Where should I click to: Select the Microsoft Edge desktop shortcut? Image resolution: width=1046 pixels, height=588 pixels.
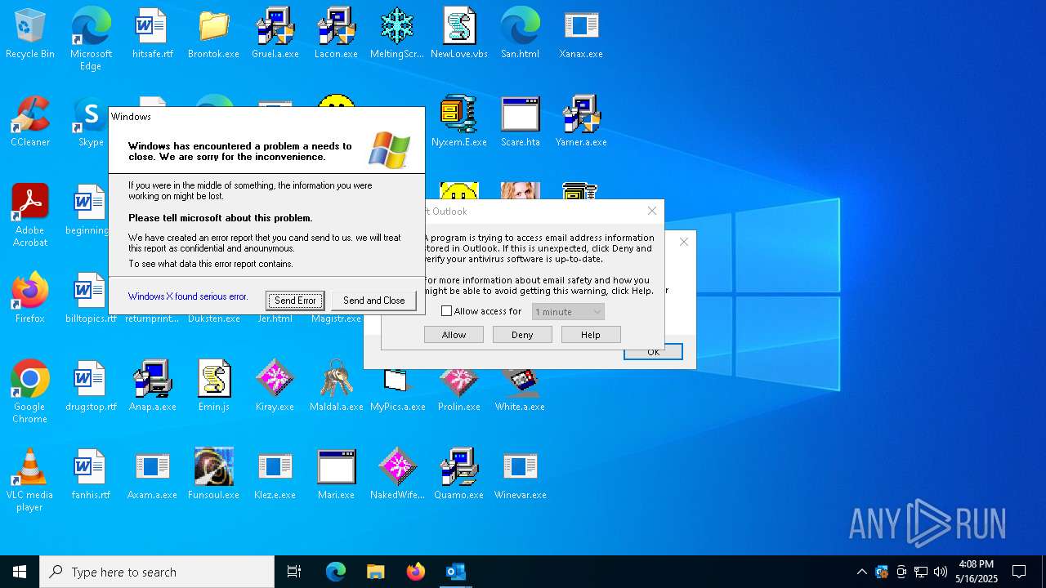[x=91, y=39]
